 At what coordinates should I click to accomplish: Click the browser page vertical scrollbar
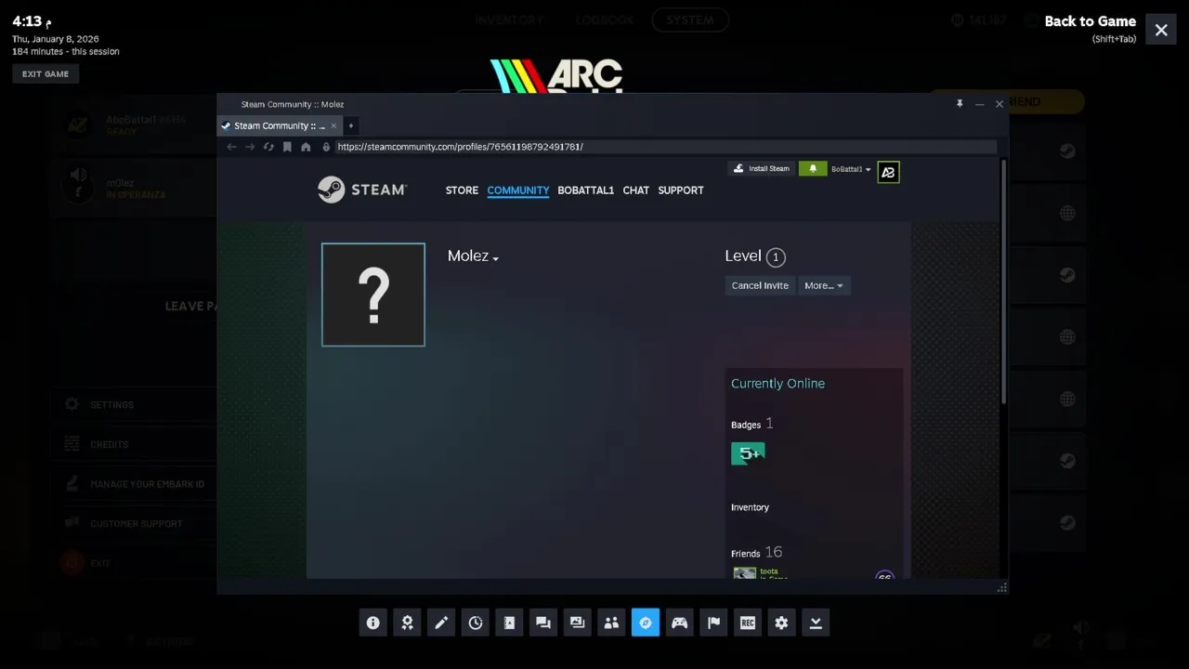(1003, 282)
